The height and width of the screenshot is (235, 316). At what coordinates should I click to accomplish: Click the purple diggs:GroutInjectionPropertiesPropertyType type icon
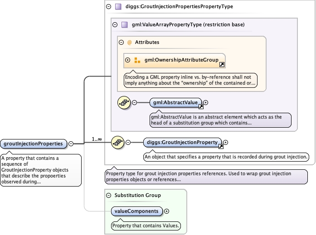point(118,7)
